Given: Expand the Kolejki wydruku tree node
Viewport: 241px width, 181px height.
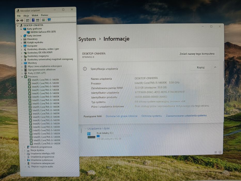Looking at the screenshot, I should click(x=21, y=43).
